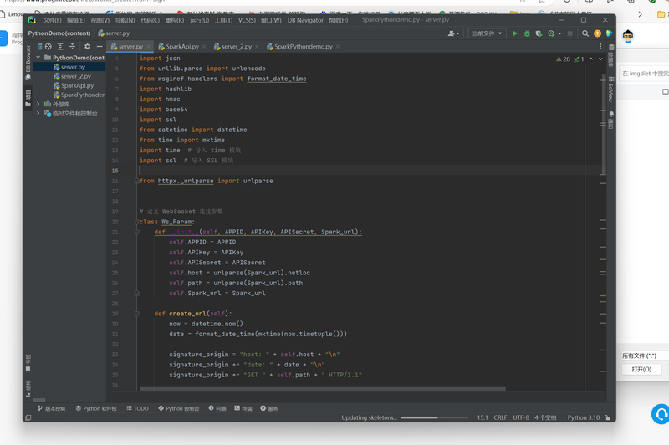
Task: Click warning count 28 indicator
Action: [x=563, y=59]
